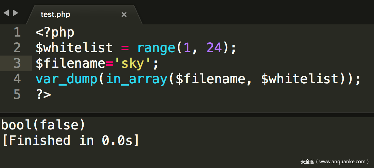Close the test.php tab
The height and width of the screenshot is (168, 374).
coord(124,15)
